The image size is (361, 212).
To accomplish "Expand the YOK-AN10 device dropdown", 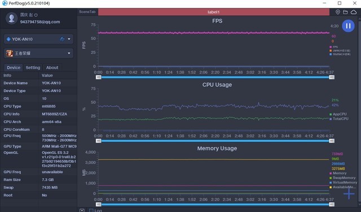I will [x=69, y=39].
